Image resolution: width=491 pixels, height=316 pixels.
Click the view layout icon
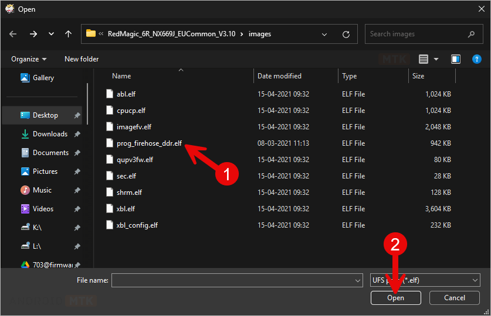(424, 59)
